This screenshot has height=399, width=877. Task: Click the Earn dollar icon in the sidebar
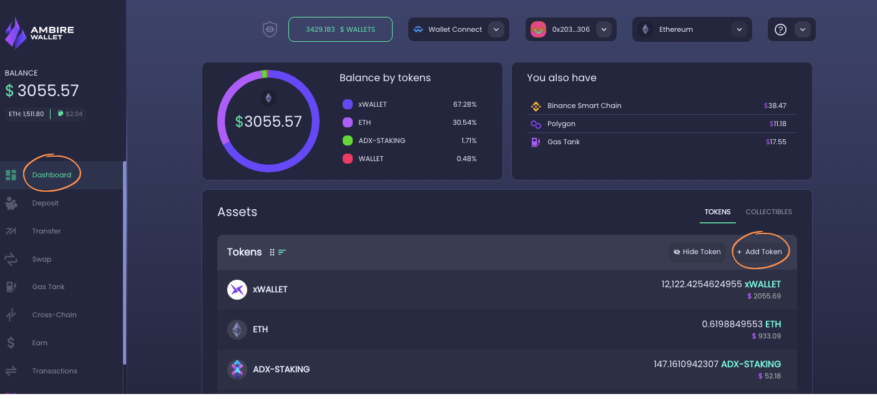click(x=11, y=343)
